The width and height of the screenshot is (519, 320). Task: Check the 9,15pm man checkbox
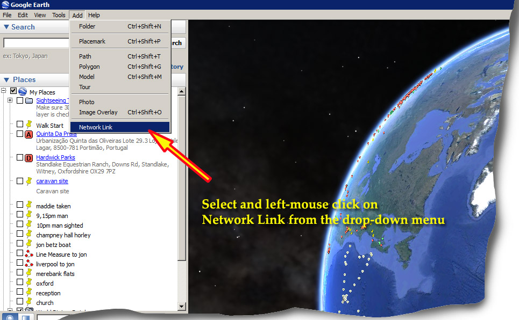(x=20, y=214)
